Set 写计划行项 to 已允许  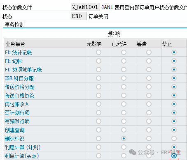pyautogui.click(x=124, y=113)
